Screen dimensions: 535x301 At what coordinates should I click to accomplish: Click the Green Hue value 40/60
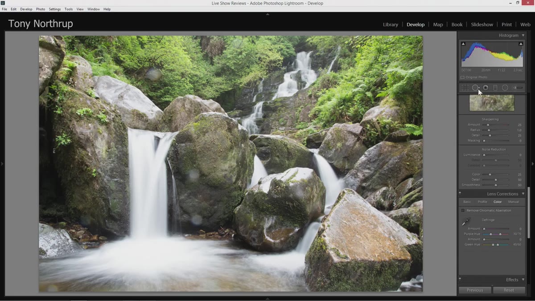click(x=517, y=244)
